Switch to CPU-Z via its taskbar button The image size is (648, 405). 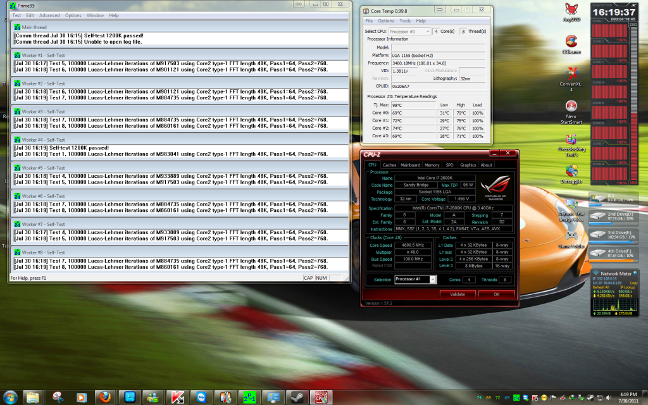click(321, 397)
